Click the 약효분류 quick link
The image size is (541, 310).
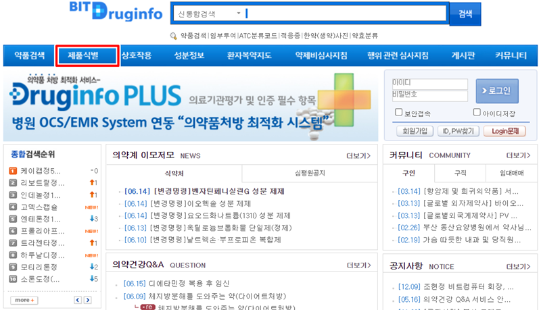pyautogui.click(x=364, y=36)
